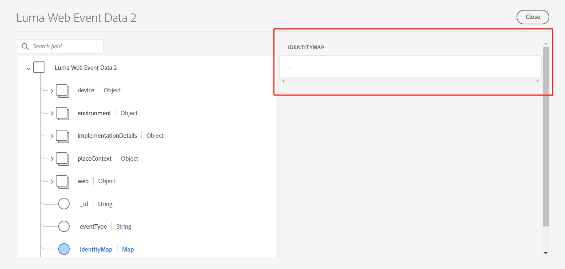Click the horizontal scrollbar left arrow
The image size is (565, 269).
[x=283, y=81]
